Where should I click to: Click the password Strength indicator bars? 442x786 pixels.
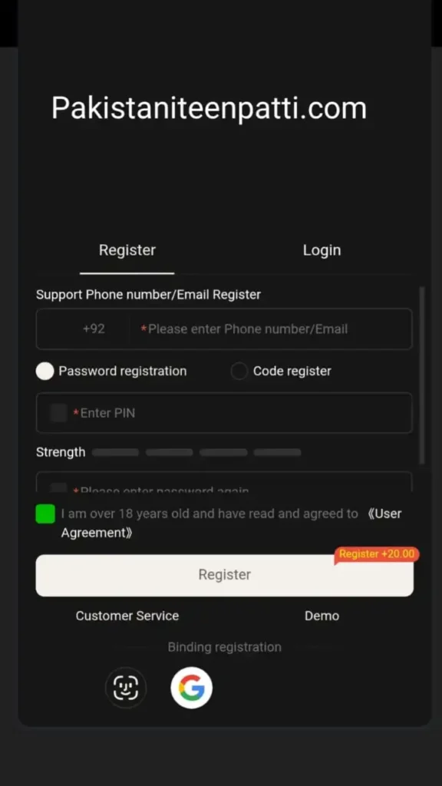pos(196,452)
